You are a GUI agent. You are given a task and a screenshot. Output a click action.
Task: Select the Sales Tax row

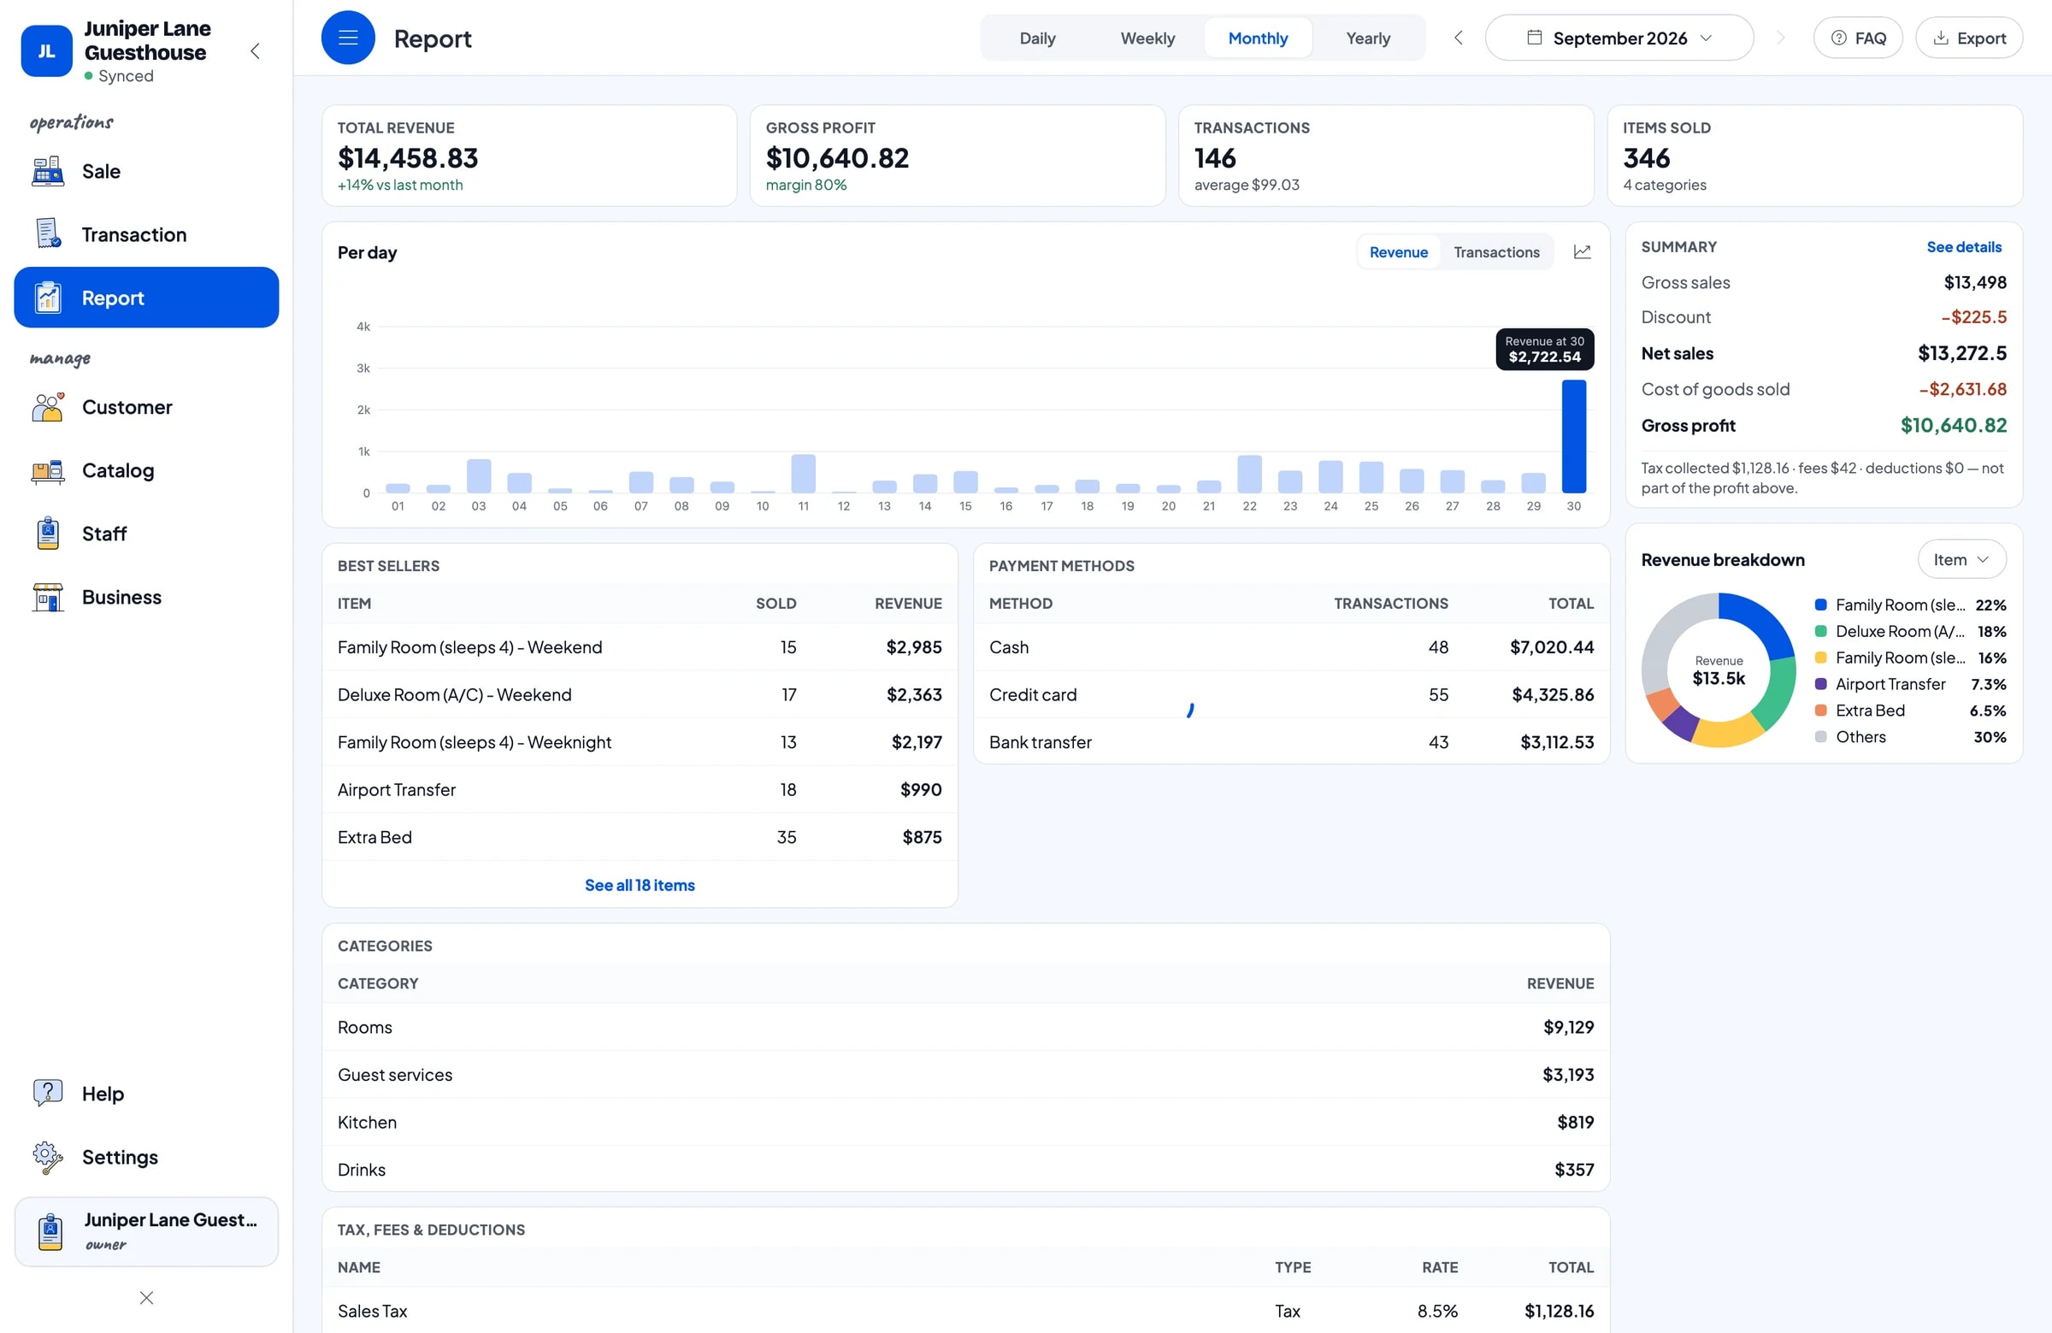tap(965, 1311)
